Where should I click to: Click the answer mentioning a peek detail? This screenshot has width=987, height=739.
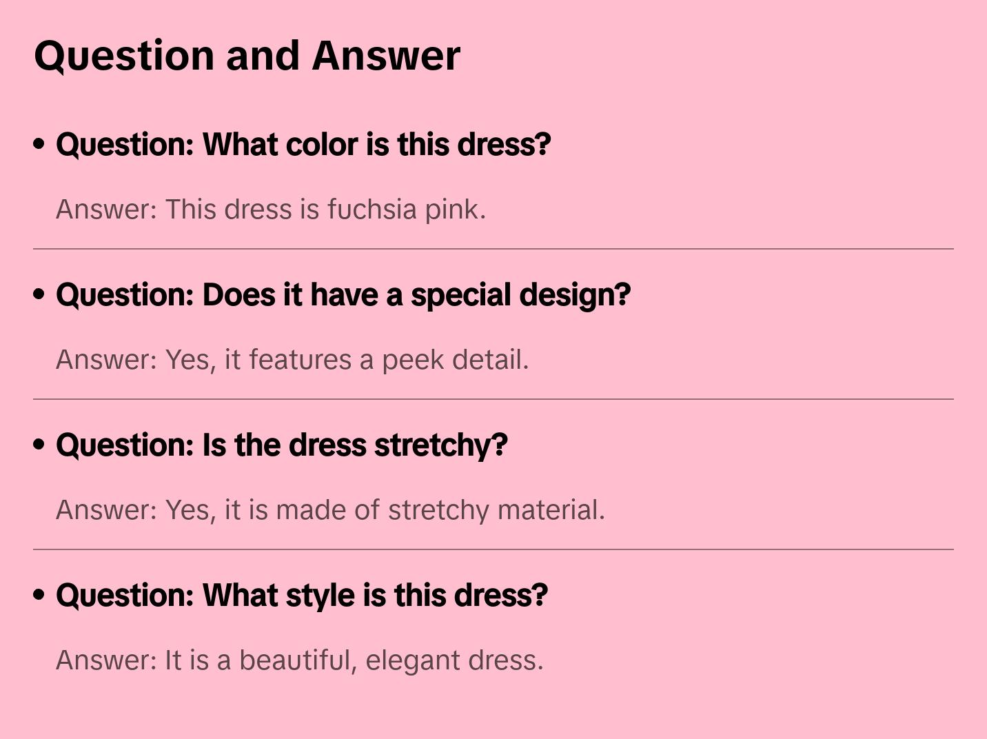coord(292,360)
